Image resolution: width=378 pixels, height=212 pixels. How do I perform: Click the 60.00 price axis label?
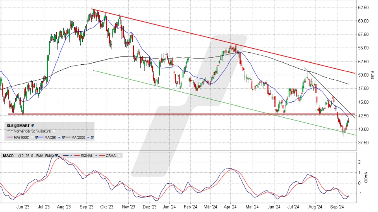pyautogui.click(x=363, y=21)
